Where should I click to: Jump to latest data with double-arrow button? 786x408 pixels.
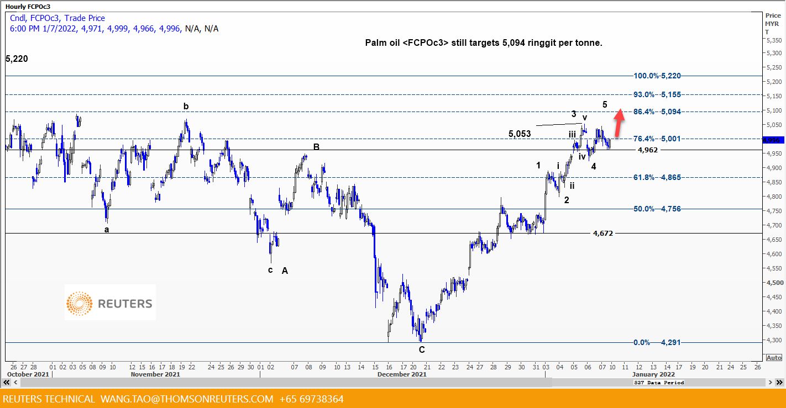pos(778,382)
